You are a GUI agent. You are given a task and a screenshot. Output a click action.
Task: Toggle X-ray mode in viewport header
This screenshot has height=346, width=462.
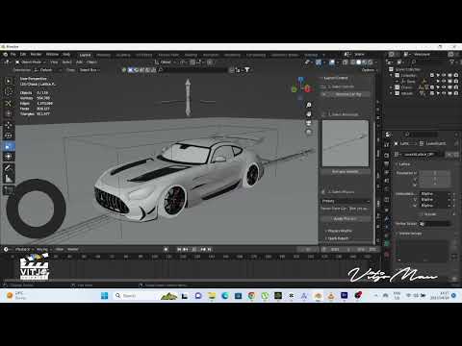[346, 62]
